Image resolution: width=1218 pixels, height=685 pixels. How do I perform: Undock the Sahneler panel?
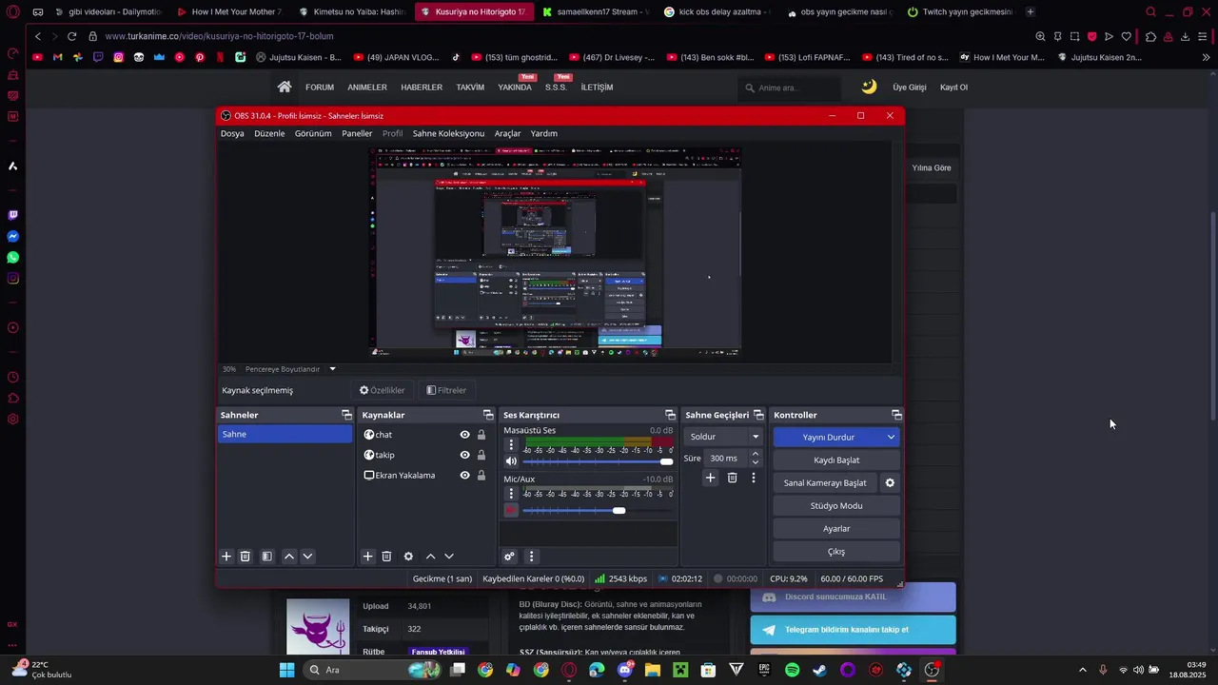point(346,415)
